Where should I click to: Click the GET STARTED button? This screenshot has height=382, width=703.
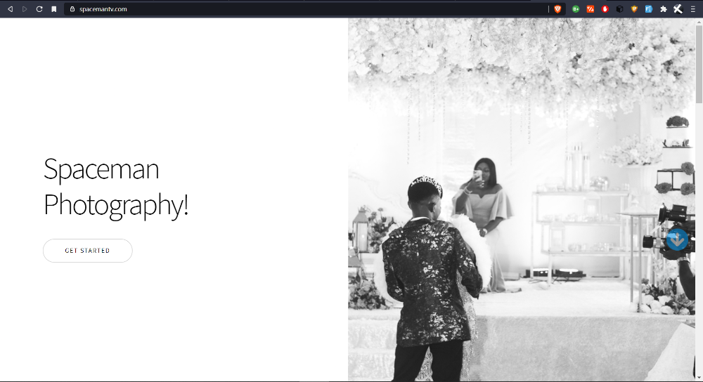click(87, 251)
